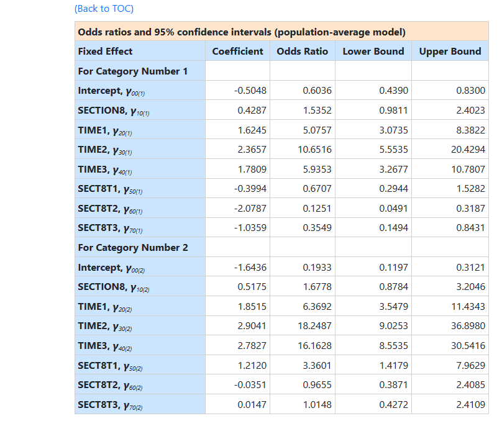This screenshot has width=502, height=421.
Task: Click the coefficient value 1.2120
Action: coord(252,365)
